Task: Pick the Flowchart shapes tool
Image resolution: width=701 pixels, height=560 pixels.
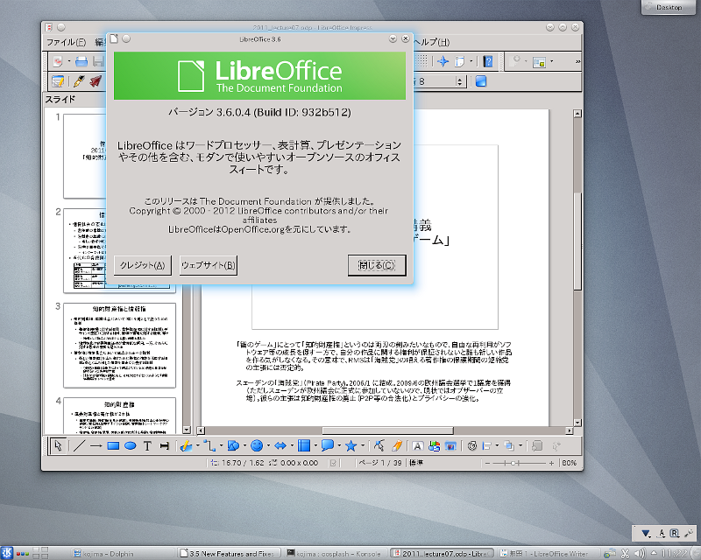Action: point(304,445)
